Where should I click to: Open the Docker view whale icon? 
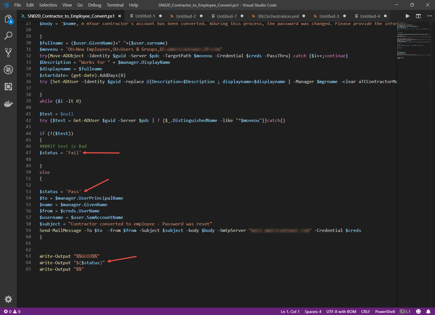point(8,104)
